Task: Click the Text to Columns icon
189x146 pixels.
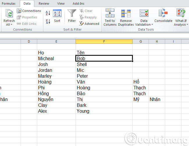Action: click(x=110, y=13)
